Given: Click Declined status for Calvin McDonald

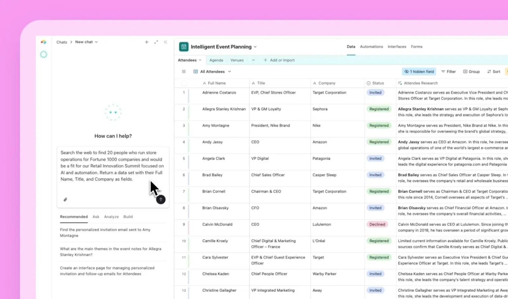Looking at the screenshot, I should pyautogui.click(x=377, y=224).
